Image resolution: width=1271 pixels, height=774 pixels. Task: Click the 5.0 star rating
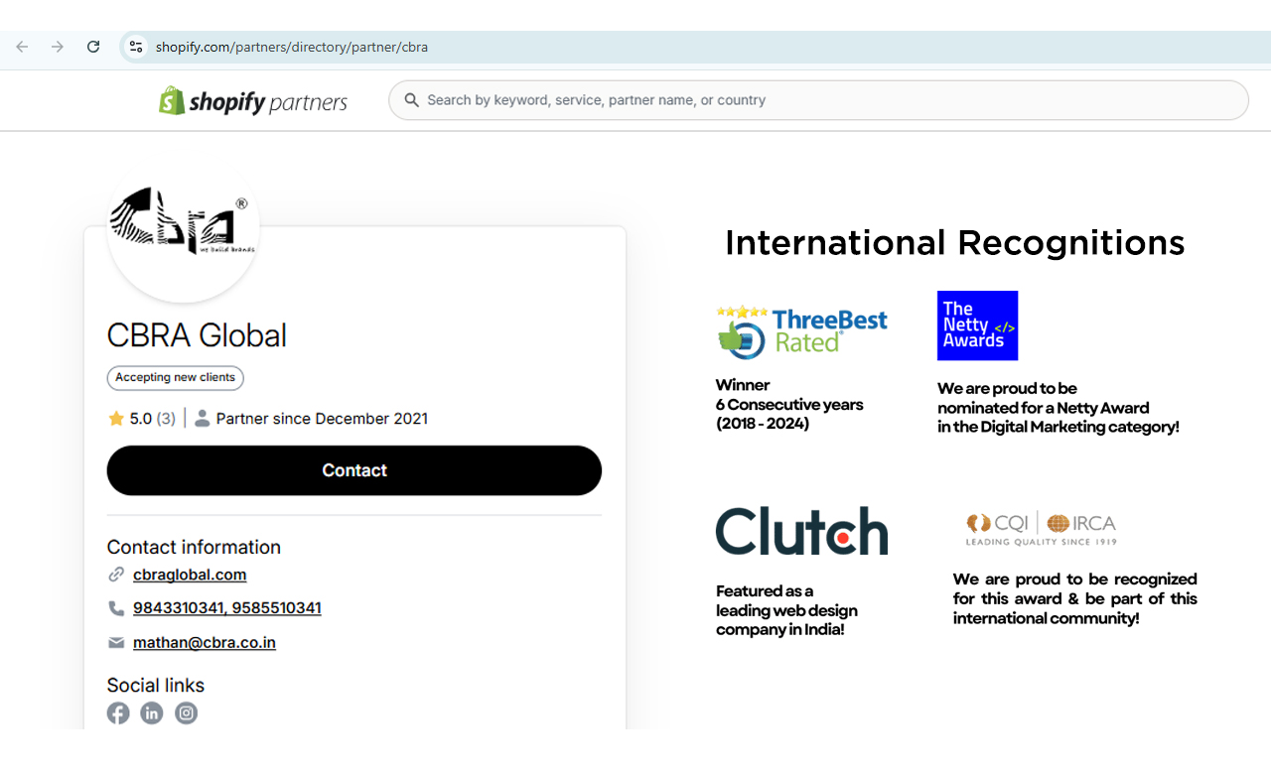click(x=141, y=419)
